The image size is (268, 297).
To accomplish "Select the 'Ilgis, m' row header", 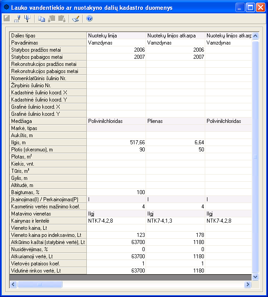I will (x=48, y=142).
